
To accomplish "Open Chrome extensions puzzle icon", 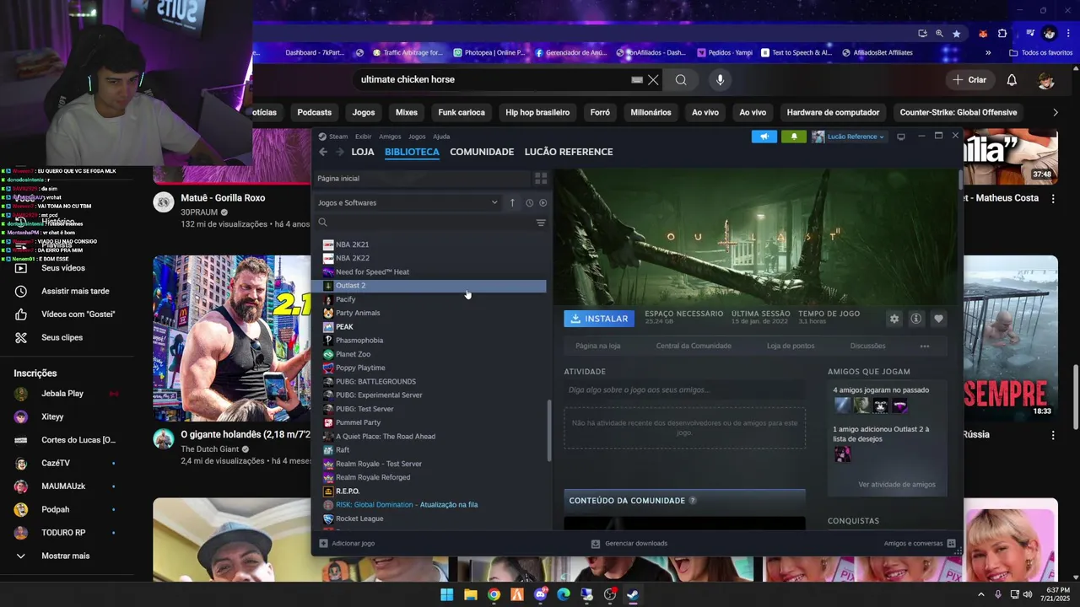I will point(1002,34).
